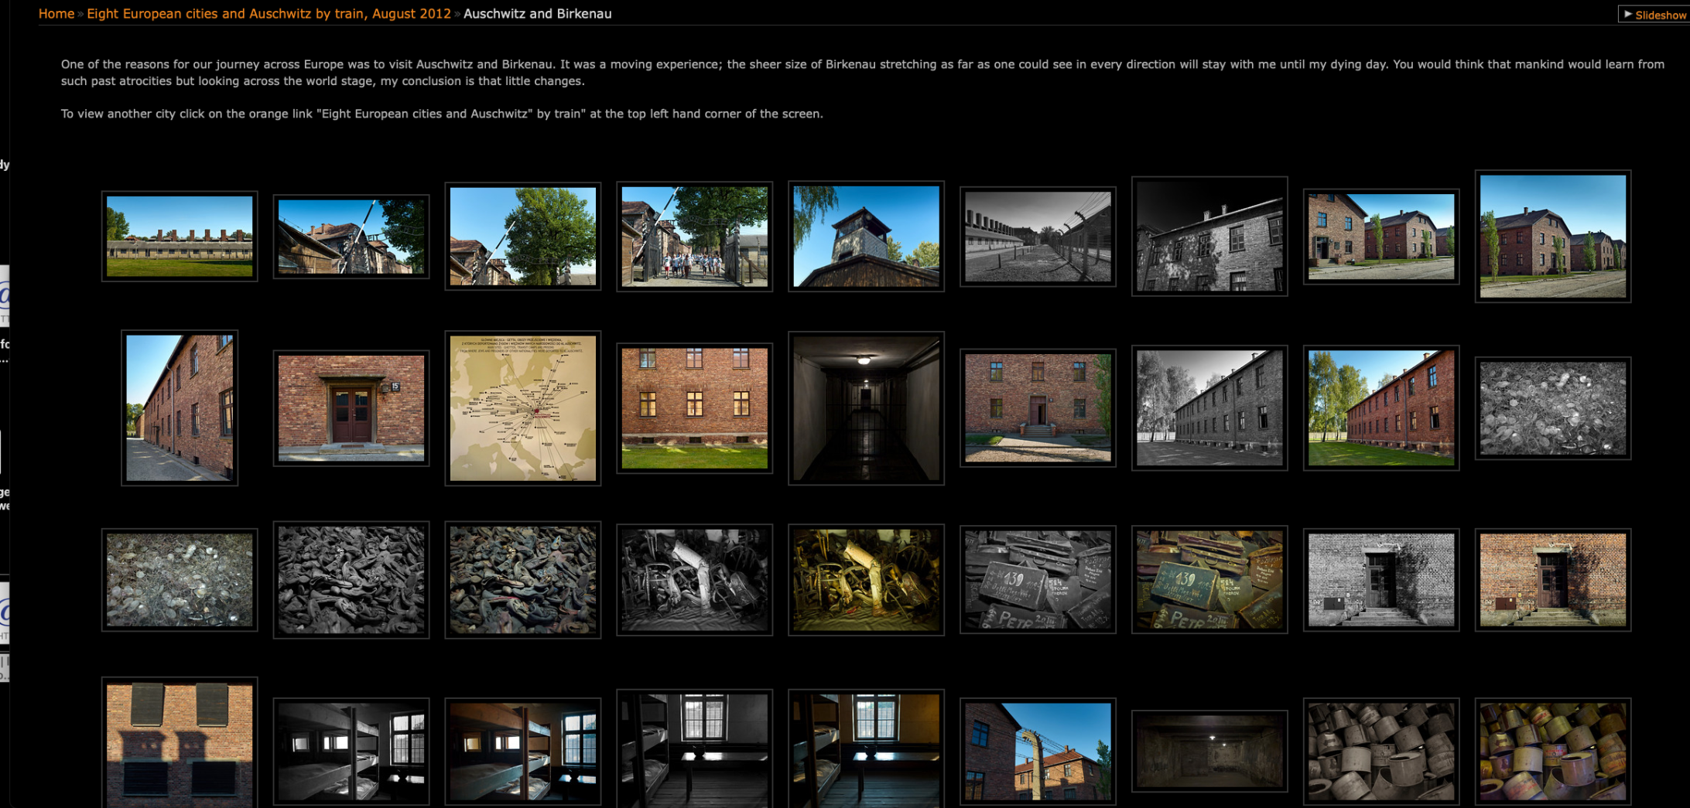View the brick building with six windows thumbnail

click(x=694, y=408)
